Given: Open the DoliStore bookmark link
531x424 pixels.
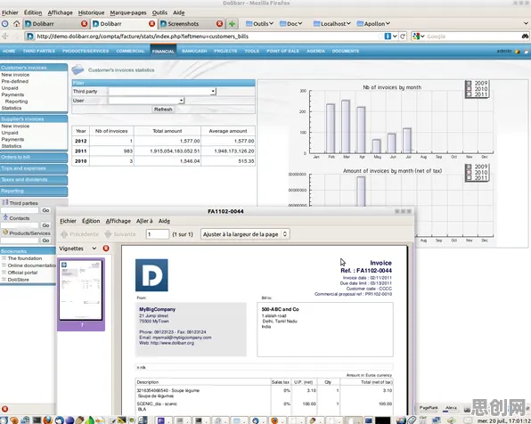Looking at the screenshot, I should coord(19,280).
